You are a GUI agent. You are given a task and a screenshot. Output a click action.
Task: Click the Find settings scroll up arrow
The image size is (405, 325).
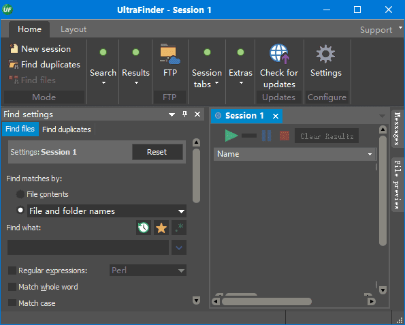click(x=197, y=142)
